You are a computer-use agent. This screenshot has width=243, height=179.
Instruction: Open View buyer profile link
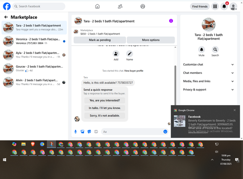point(134,71)
